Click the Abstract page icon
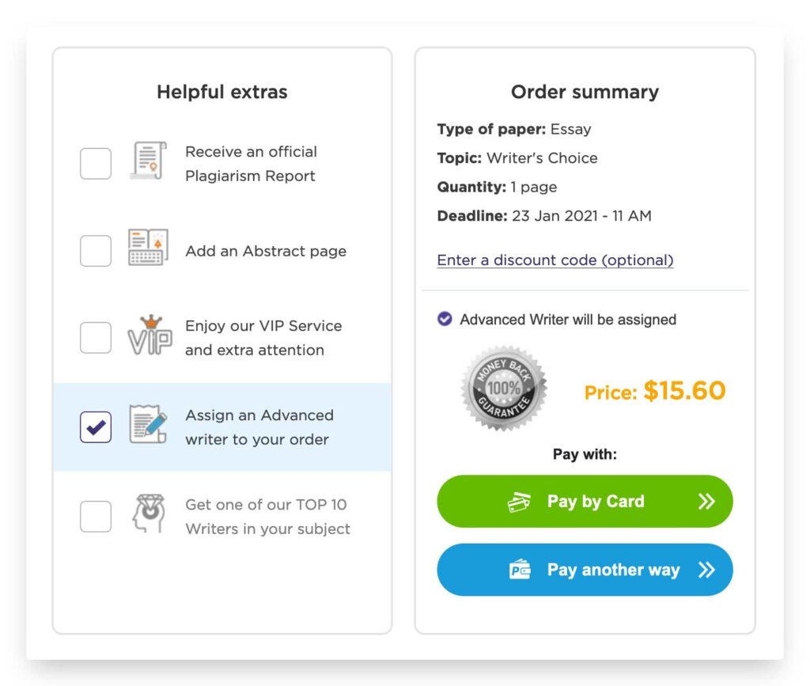810x686 pixels. coord(148,248)
